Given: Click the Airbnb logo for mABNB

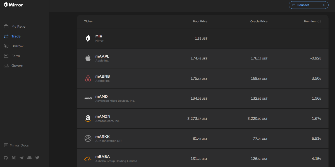Looking at the screenshot, I should click(88, 78).
